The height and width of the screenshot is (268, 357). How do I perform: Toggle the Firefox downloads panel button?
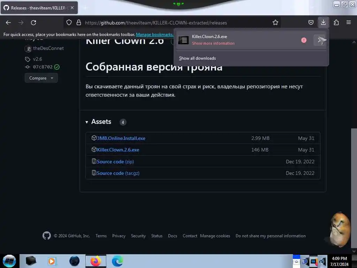(323, 22)
